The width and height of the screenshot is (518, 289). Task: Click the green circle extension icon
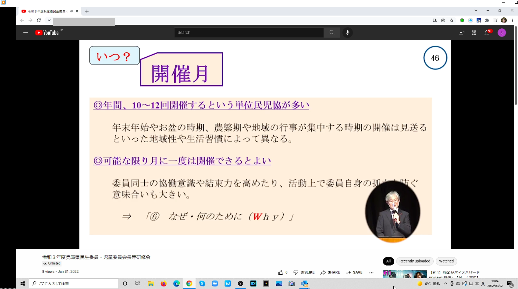click(462, 20)
